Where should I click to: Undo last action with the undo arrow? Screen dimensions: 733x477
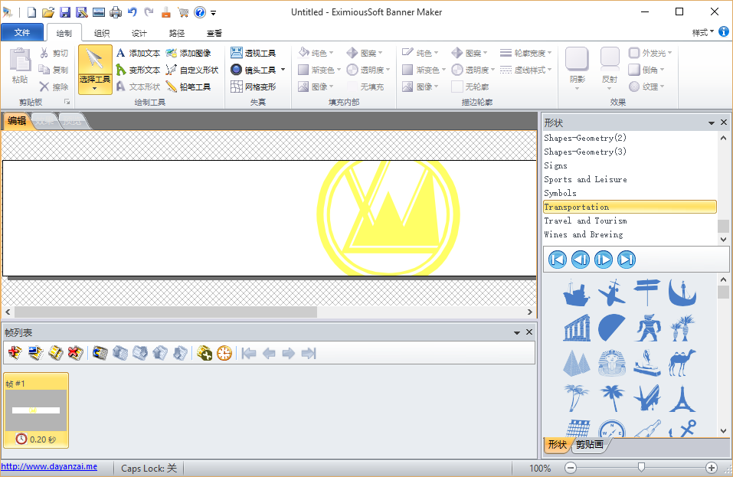pos(133,12)
